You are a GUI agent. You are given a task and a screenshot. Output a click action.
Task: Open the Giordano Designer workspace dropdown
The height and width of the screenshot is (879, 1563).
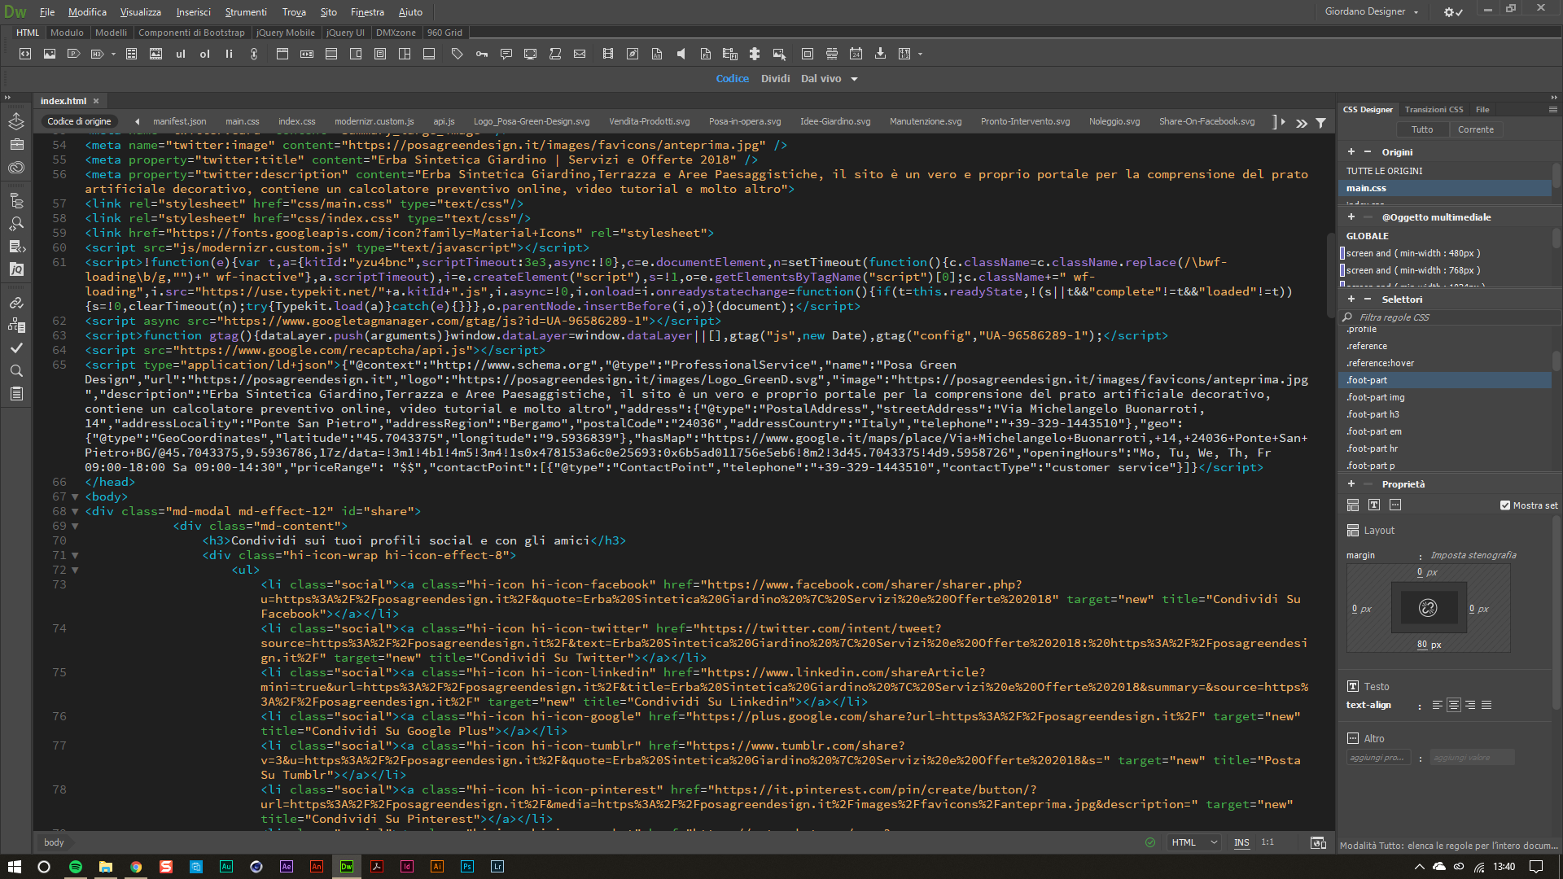click(x=1372, y=11)
